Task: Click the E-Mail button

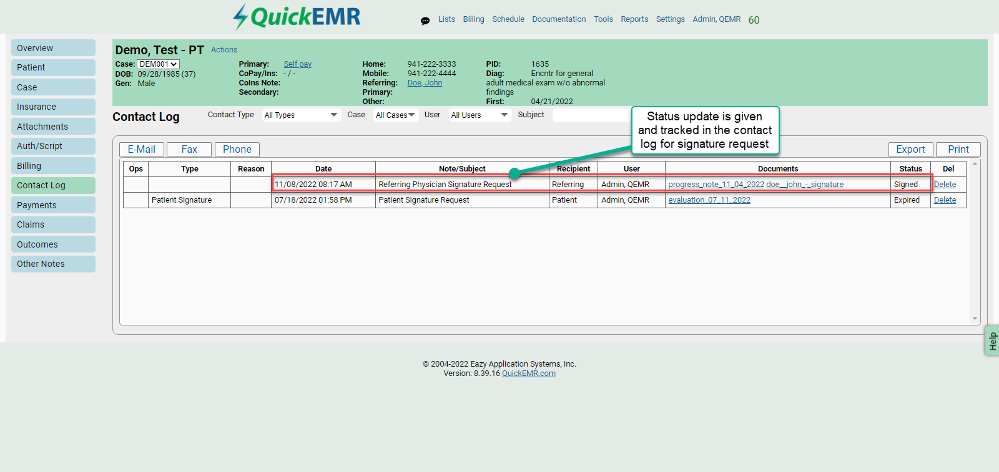Action: coord(142,150)
